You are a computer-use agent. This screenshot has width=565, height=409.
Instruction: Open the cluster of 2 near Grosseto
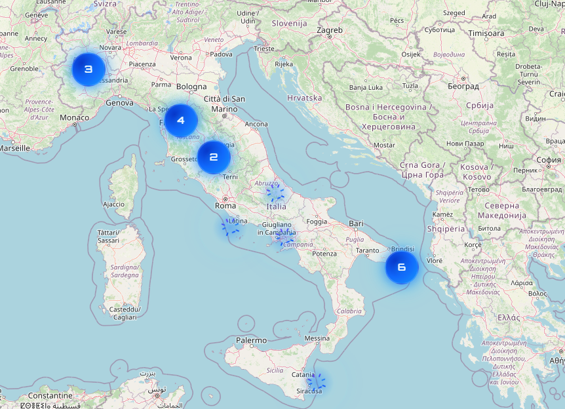214,157
